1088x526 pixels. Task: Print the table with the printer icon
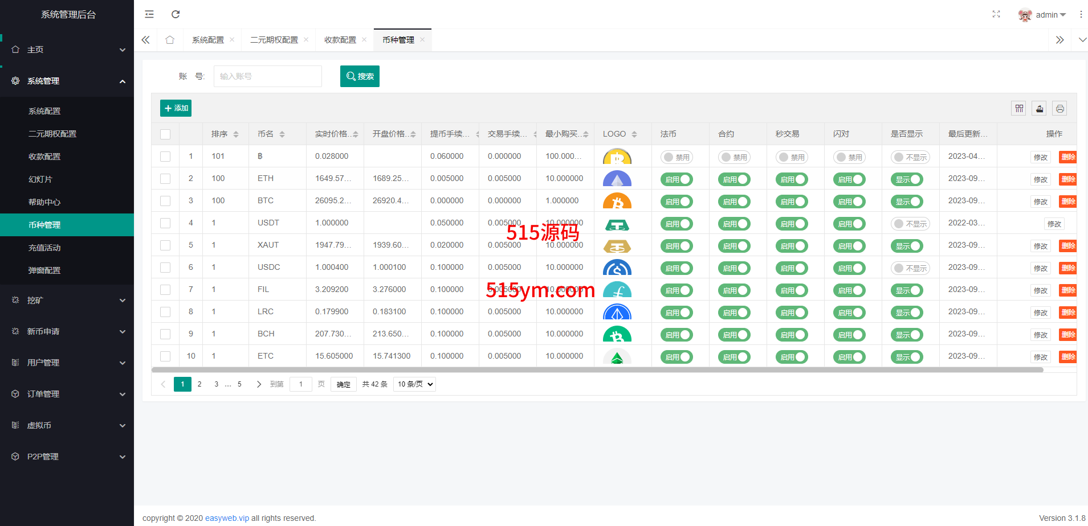coord(1060,108)
